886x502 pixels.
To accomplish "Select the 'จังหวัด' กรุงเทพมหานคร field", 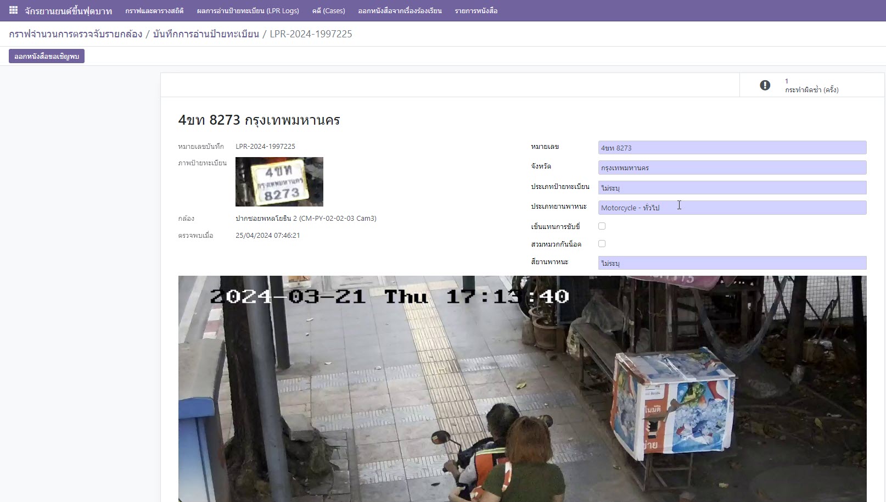I will [732, 168].
